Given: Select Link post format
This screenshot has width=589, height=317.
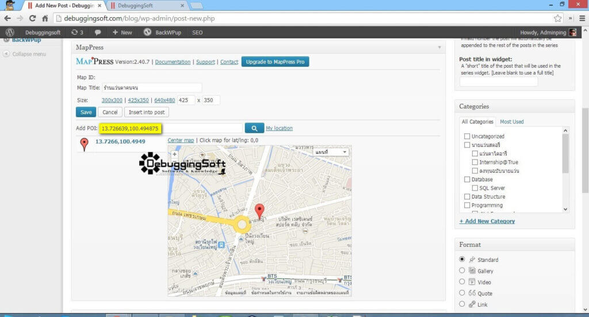Looking at the screenshot, I should click(462, 304).
